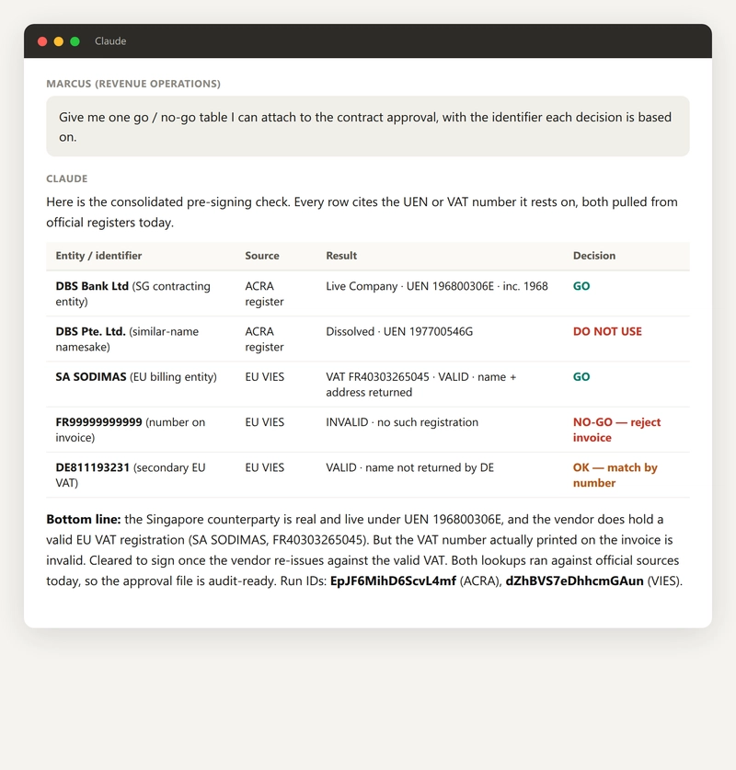Screen dimensions: 736x770
Task: Click 'Dissolved · UEN 197700546G' result
Action: (x=399, y=331)
